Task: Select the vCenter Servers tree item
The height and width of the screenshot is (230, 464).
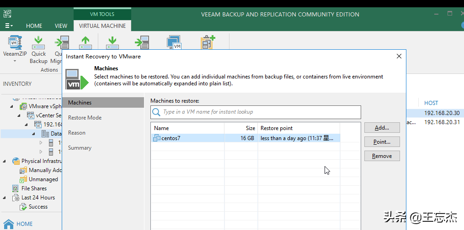Action: [48, 115]
